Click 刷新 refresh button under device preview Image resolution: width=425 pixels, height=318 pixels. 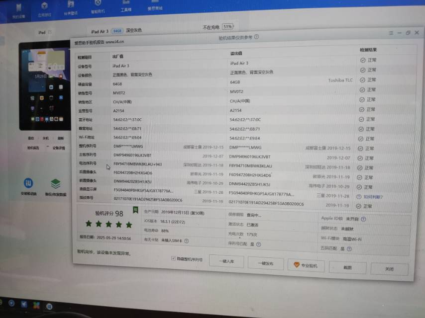[60, 138]
